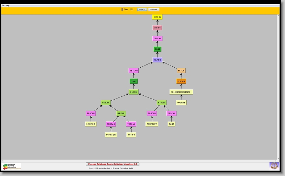The image size is (285, 176).
Task: Select the GRPBY operator node
Action: click(x=157, y=28)
